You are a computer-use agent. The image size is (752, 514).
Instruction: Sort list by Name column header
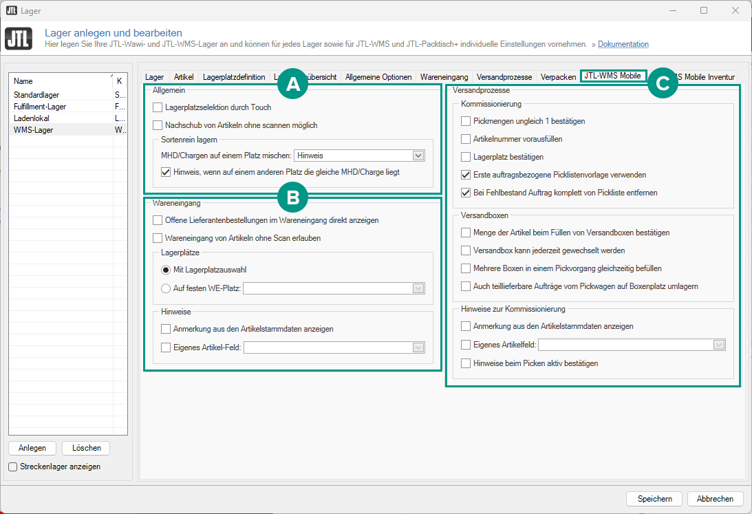click(58, 81)
